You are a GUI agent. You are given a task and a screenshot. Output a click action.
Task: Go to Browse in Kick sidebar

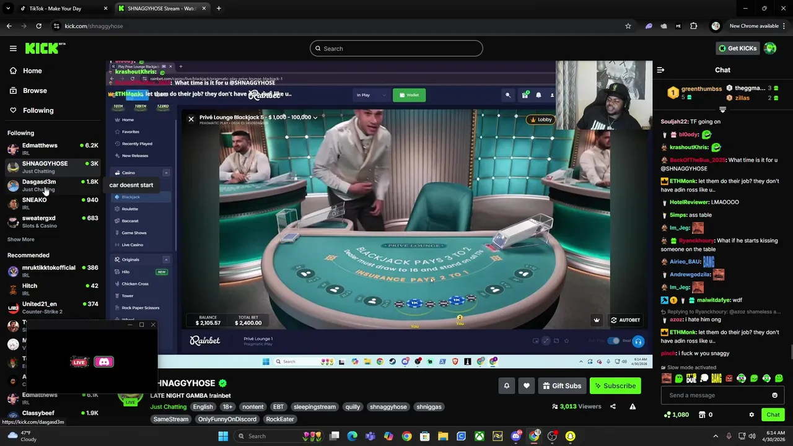click(28, 90)
